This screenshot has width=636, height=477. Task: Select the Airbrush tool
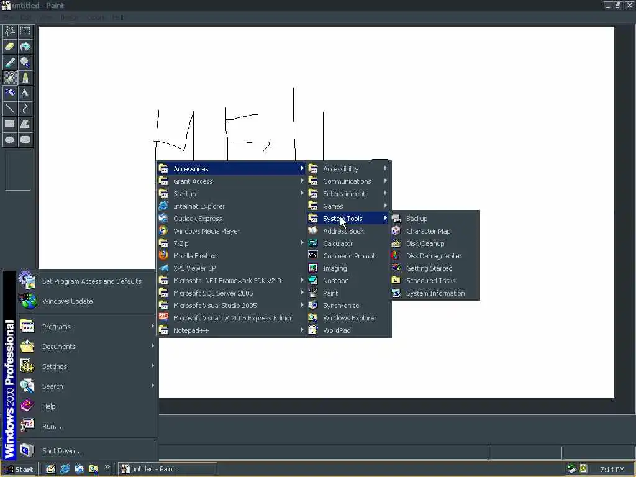tap(10, 93)
